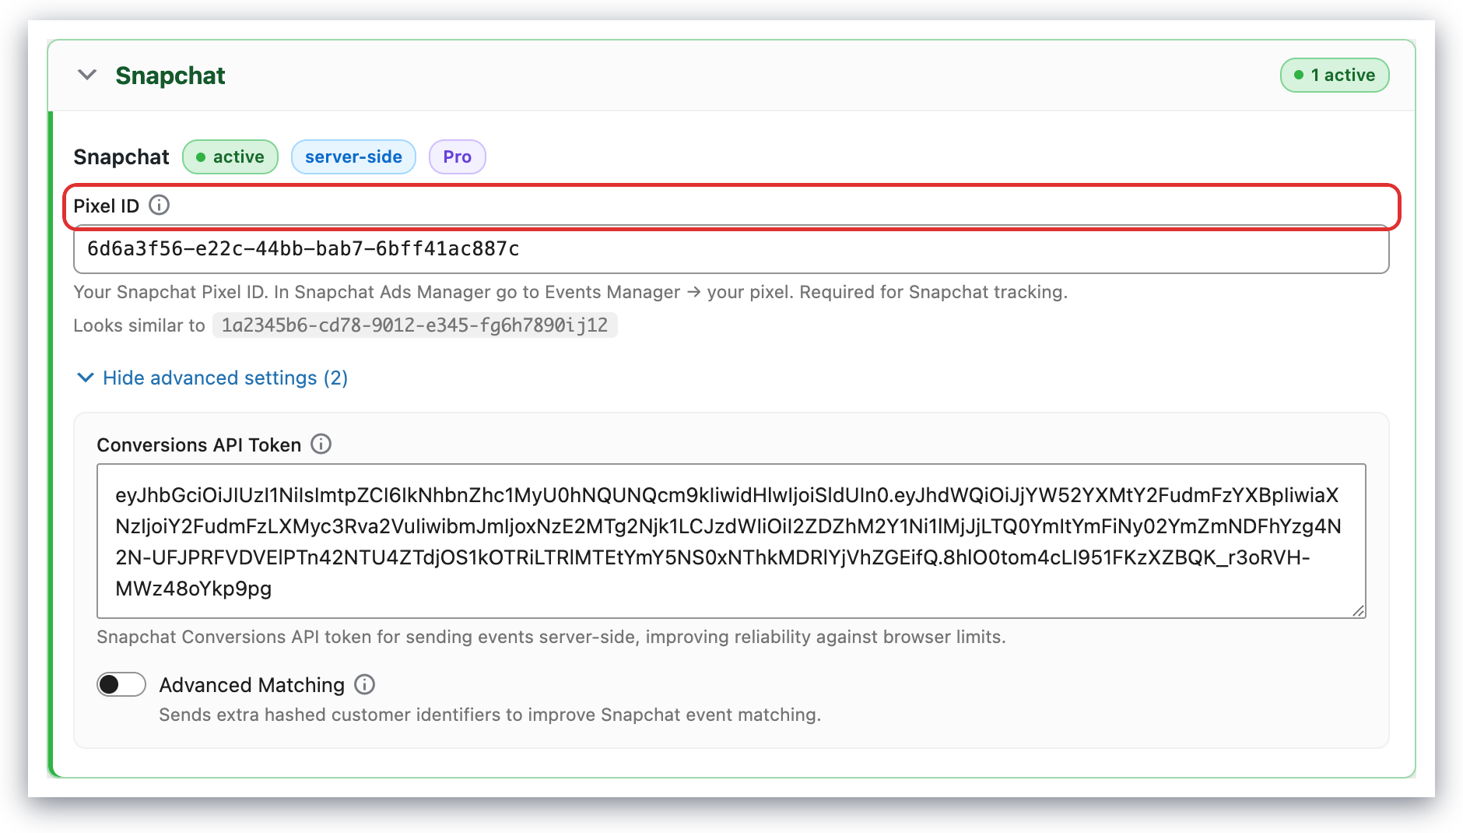Click the resize handle of token textarea

click(x=1358, y=610)
